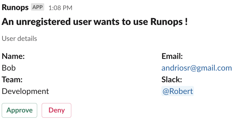
Task: Select the name value Bob
Action: pyautogui.click(x=9, y=68)
